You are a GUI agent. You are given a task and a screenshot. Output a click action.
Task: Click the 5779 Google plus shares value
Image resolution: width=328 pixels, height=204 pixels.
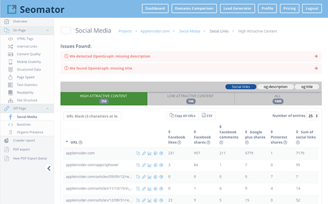[x=249, y=153]
